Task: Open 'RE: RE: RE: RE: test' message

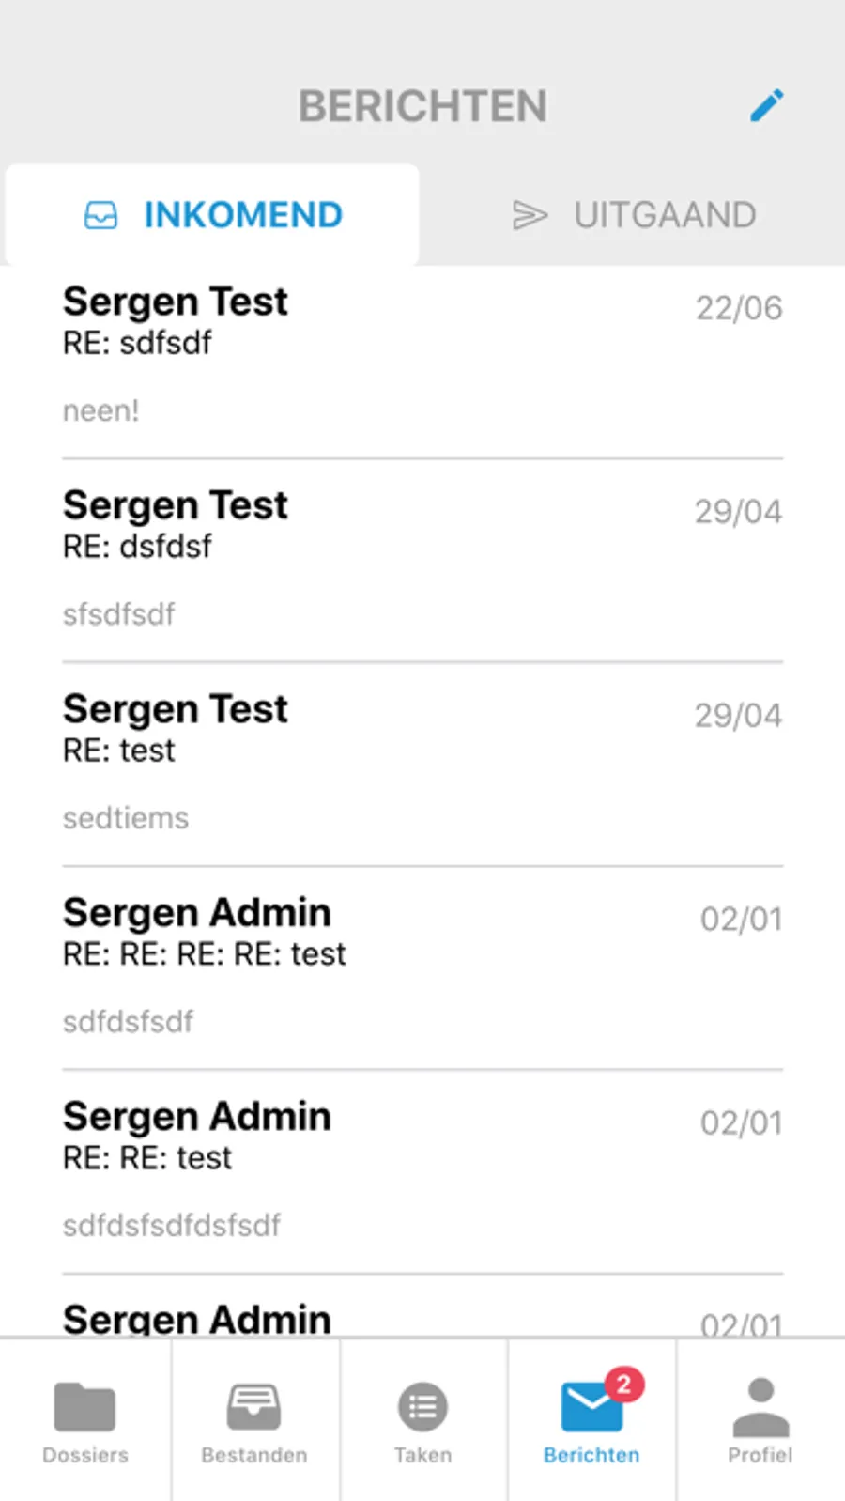Action: pyautogui.click(x=422, y=969)
